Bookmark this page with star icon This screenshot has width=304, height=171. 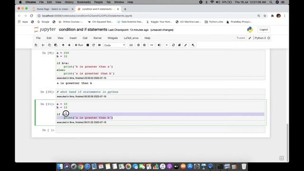click(x=265, y=16)
